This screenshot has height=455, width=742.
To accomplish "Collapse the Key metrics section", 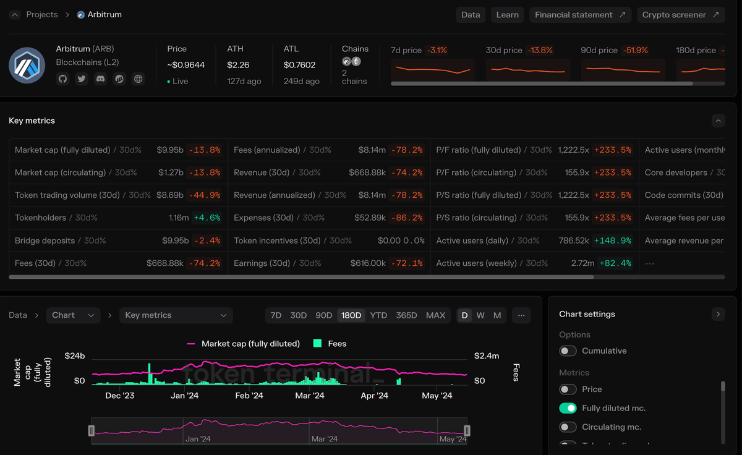I will click(718, 121).
